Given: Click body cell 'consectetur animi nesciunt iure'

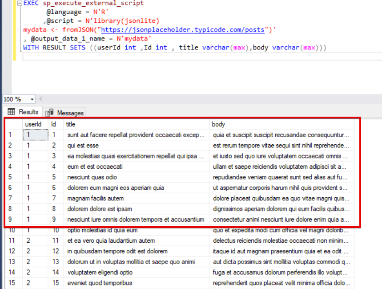Looking at the screenshot, I should point(281,220).
